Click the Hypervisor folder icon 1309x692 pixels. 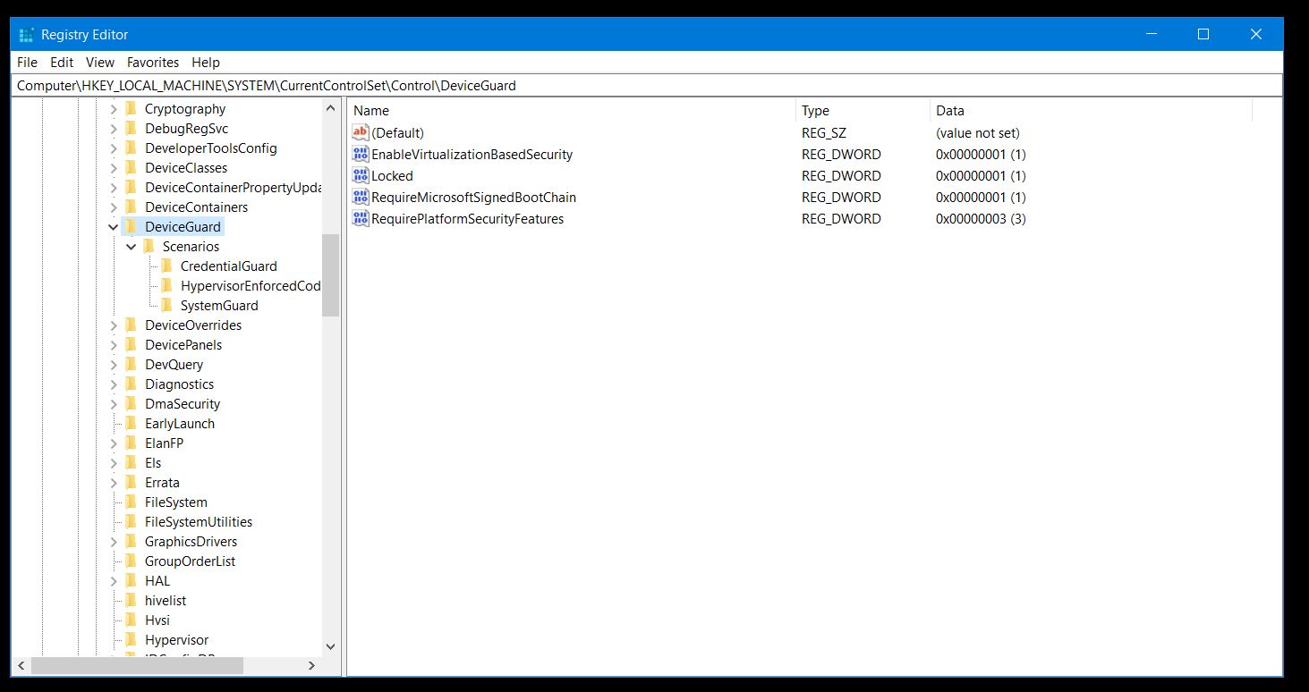coord(131,639)
